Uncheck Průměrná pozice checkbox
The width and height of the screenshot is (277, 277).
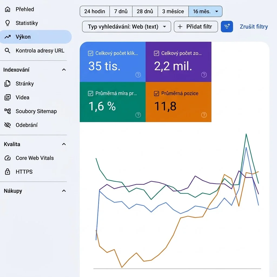(156, 93)
